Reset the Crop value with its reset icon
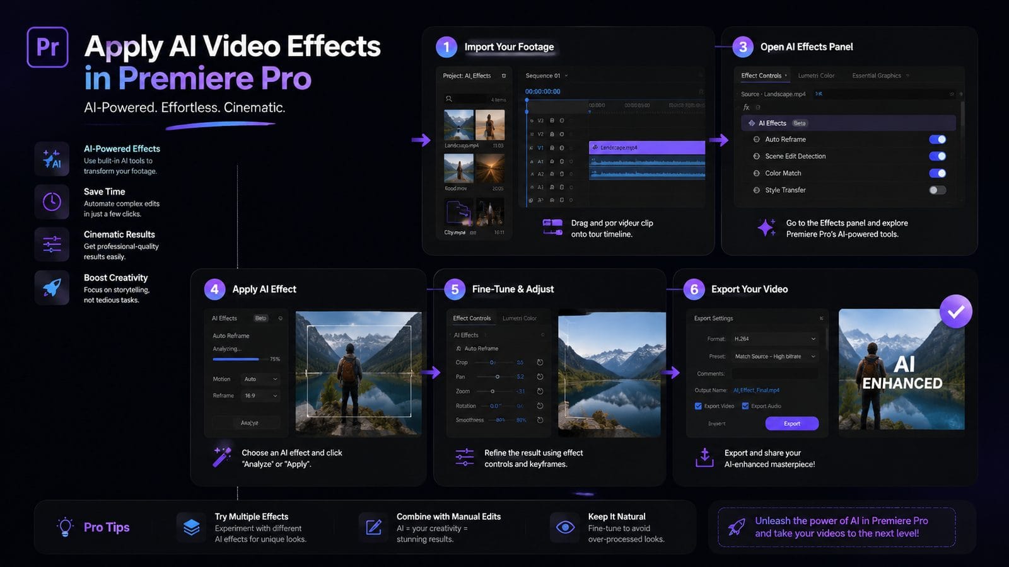This screenshot has height=567, width=1009. pos(540,362)
